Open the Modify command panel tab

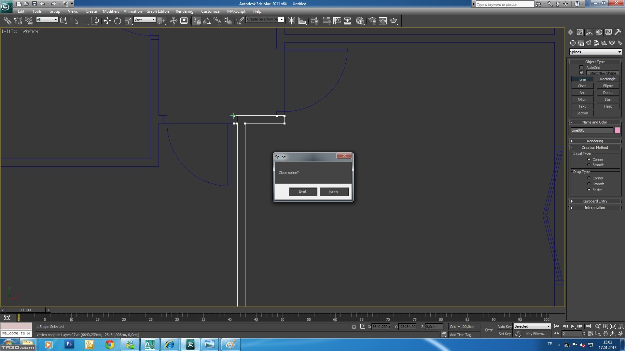tap(580, 32)
